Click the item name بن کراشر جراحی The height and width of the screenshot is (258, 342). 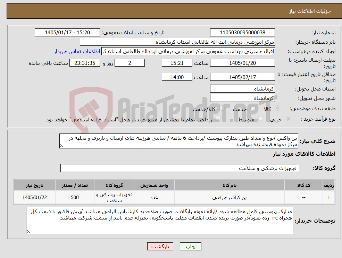(229, 197)
